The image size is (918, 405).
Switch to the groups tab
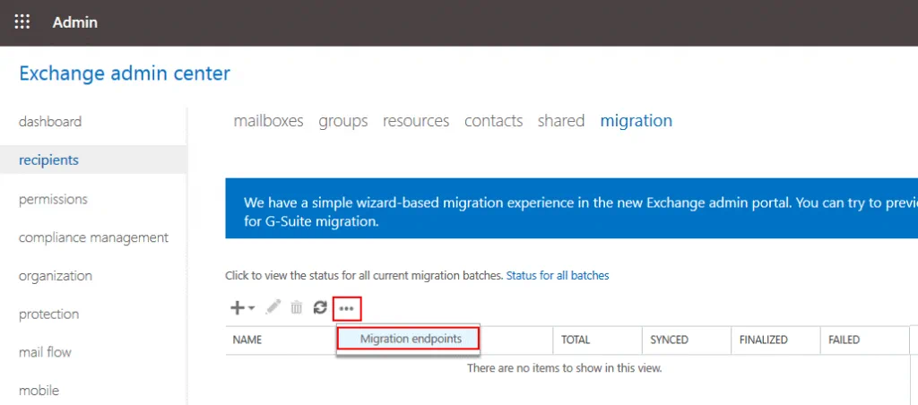[x=342, y=121]
